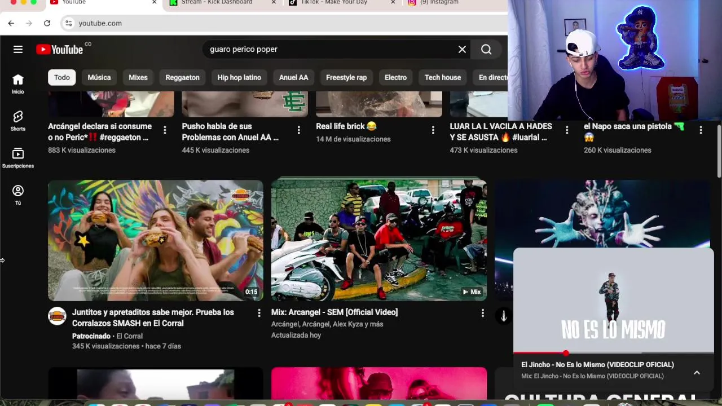The height and width of the screenshot is (406, 722).
Task: Select the Electro filter chip
Action: coord(395,77)
